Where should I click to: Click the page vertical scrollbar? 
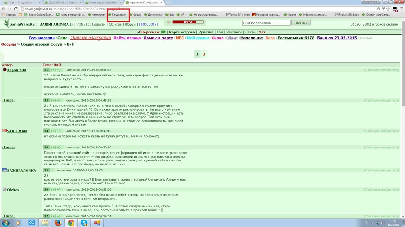[x=403, y=64]
